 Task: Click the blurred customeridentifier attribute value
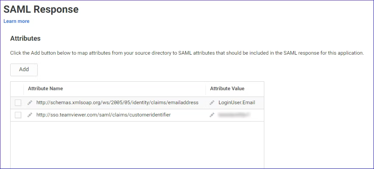click(234, 115)
